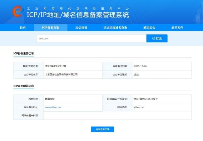Switch to 短信核验 tab
The image size is (203, 141).
click(x=81, y=27)
